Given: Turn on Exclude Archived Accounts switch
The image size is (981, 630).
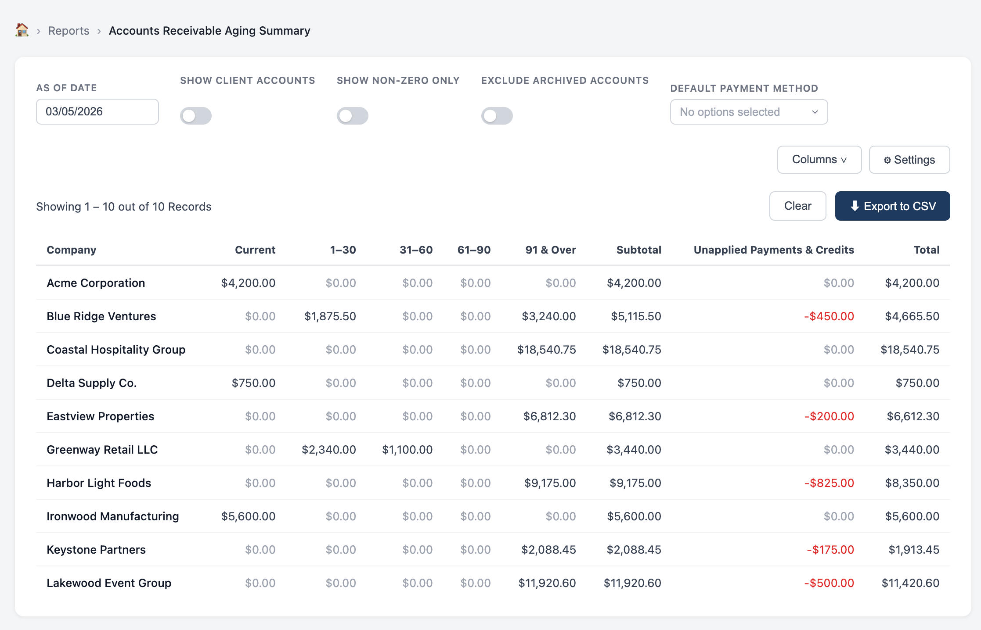Looking at the screenshot, I should click(x=497, y=116).
